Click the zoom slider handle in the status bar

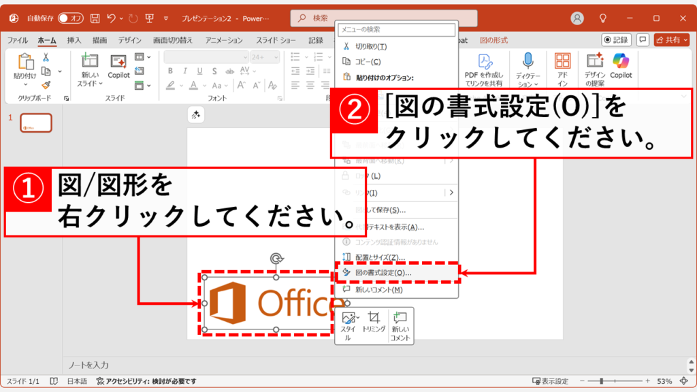601,381
